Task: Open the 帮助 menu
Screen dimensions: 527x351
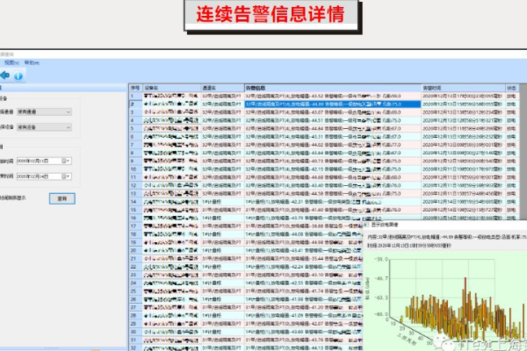Action: (32, 63)
